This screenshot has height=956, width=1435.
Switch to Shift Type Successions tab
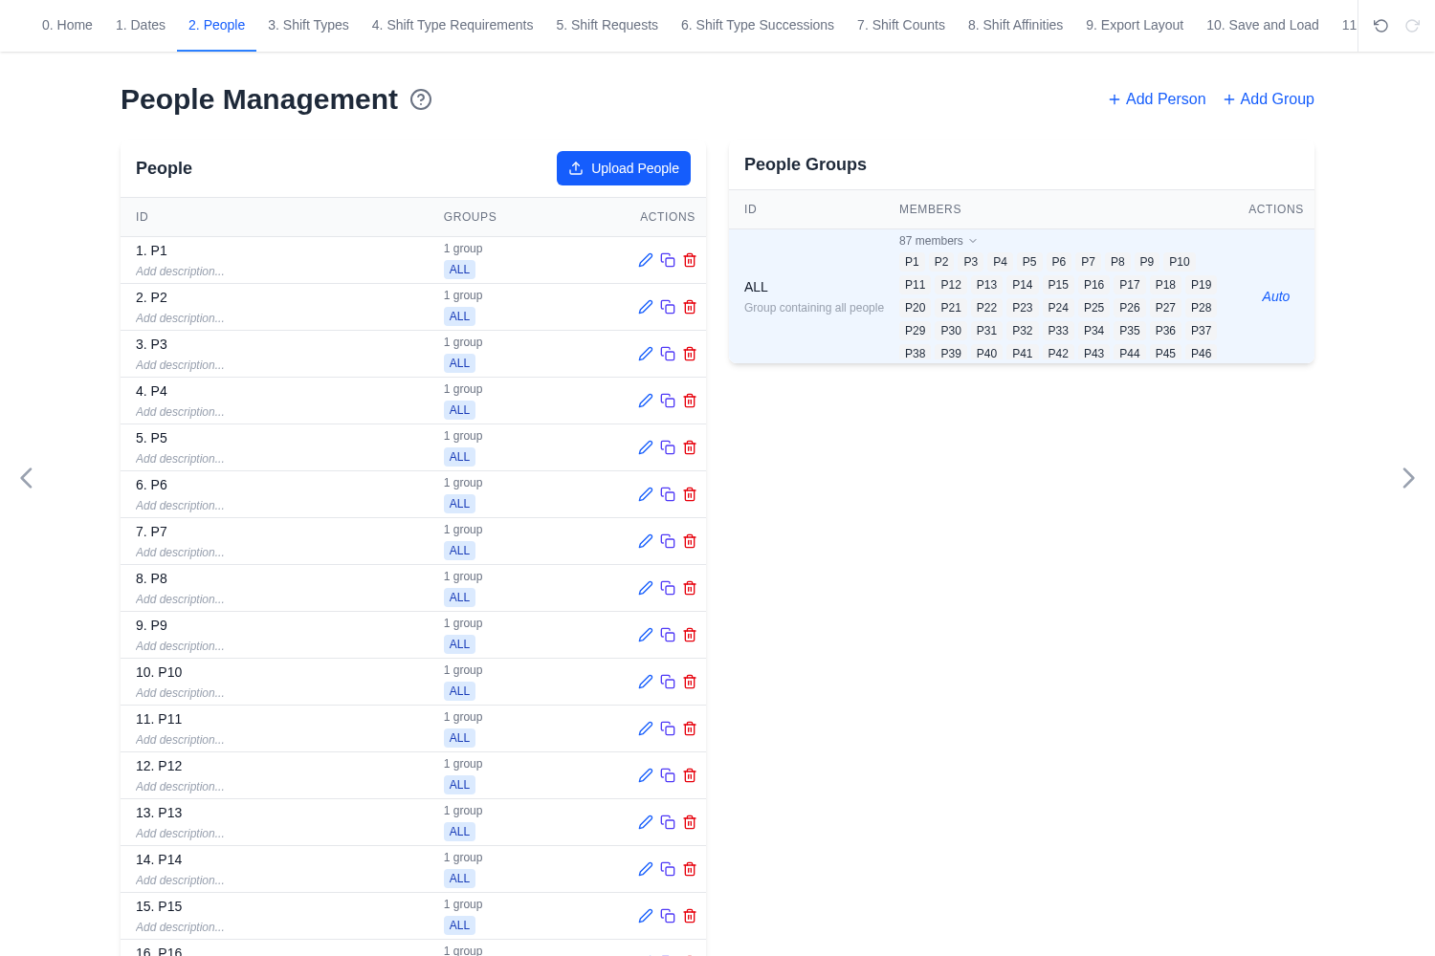tap(758, 25)
